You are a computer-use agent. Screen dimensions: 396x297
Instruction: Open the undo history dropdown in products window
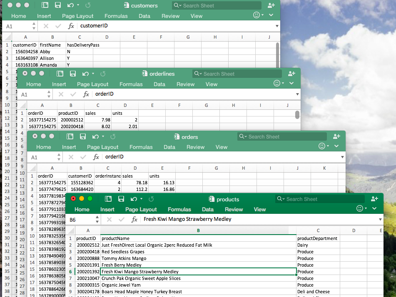[x=141, y=199]
